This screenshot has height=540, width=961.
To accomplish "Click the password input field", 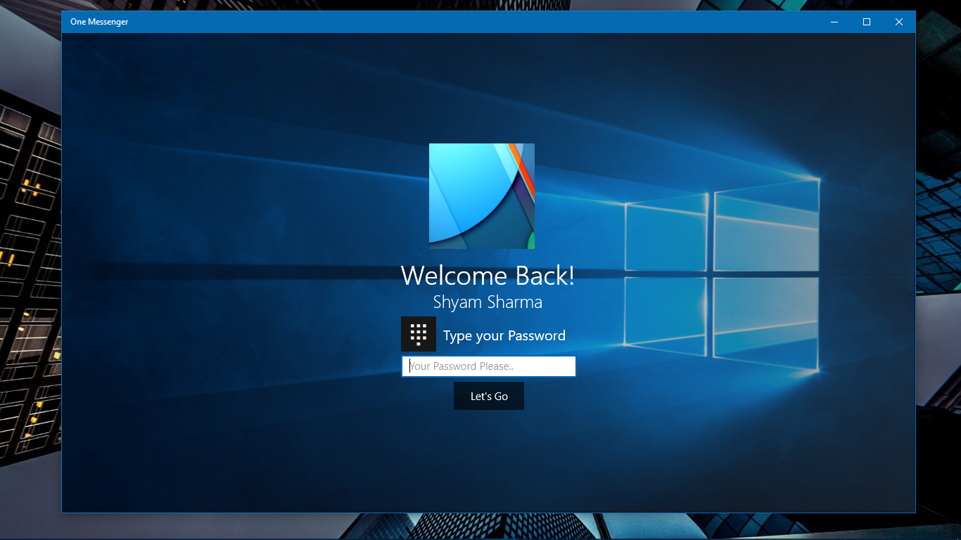I will coord(489,366).
